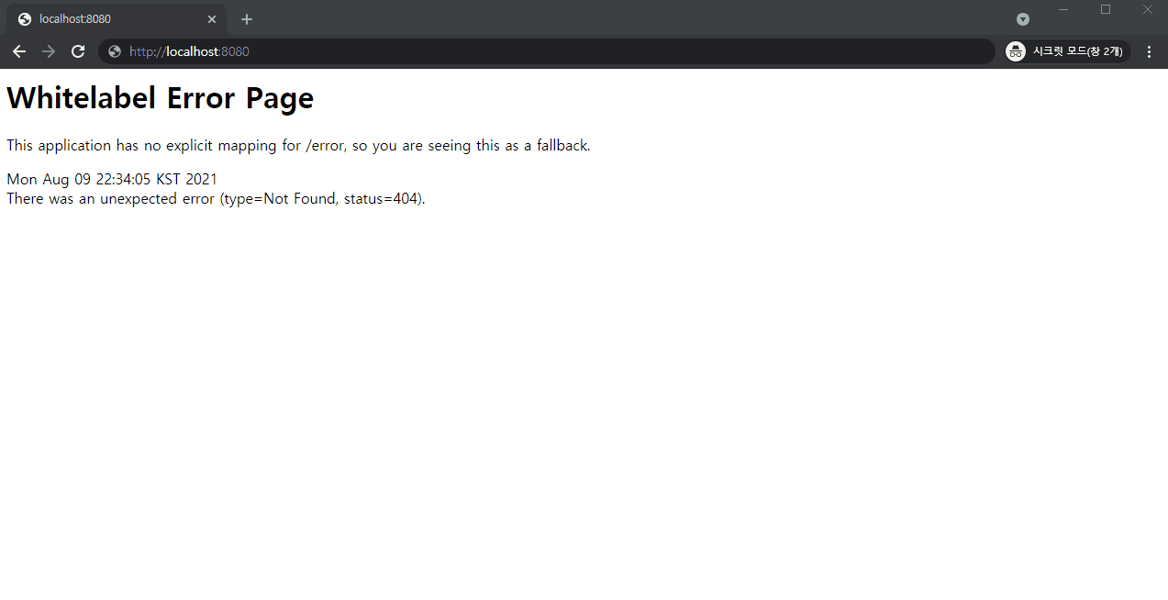Click the Whitelabel Error Page heading
Viewport: 1168px width, 600px height.
[161, 97]
